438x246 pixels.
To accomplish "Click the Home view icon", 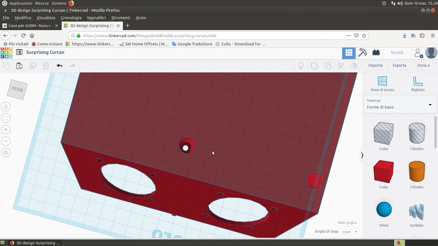I will tap(6, 107).
